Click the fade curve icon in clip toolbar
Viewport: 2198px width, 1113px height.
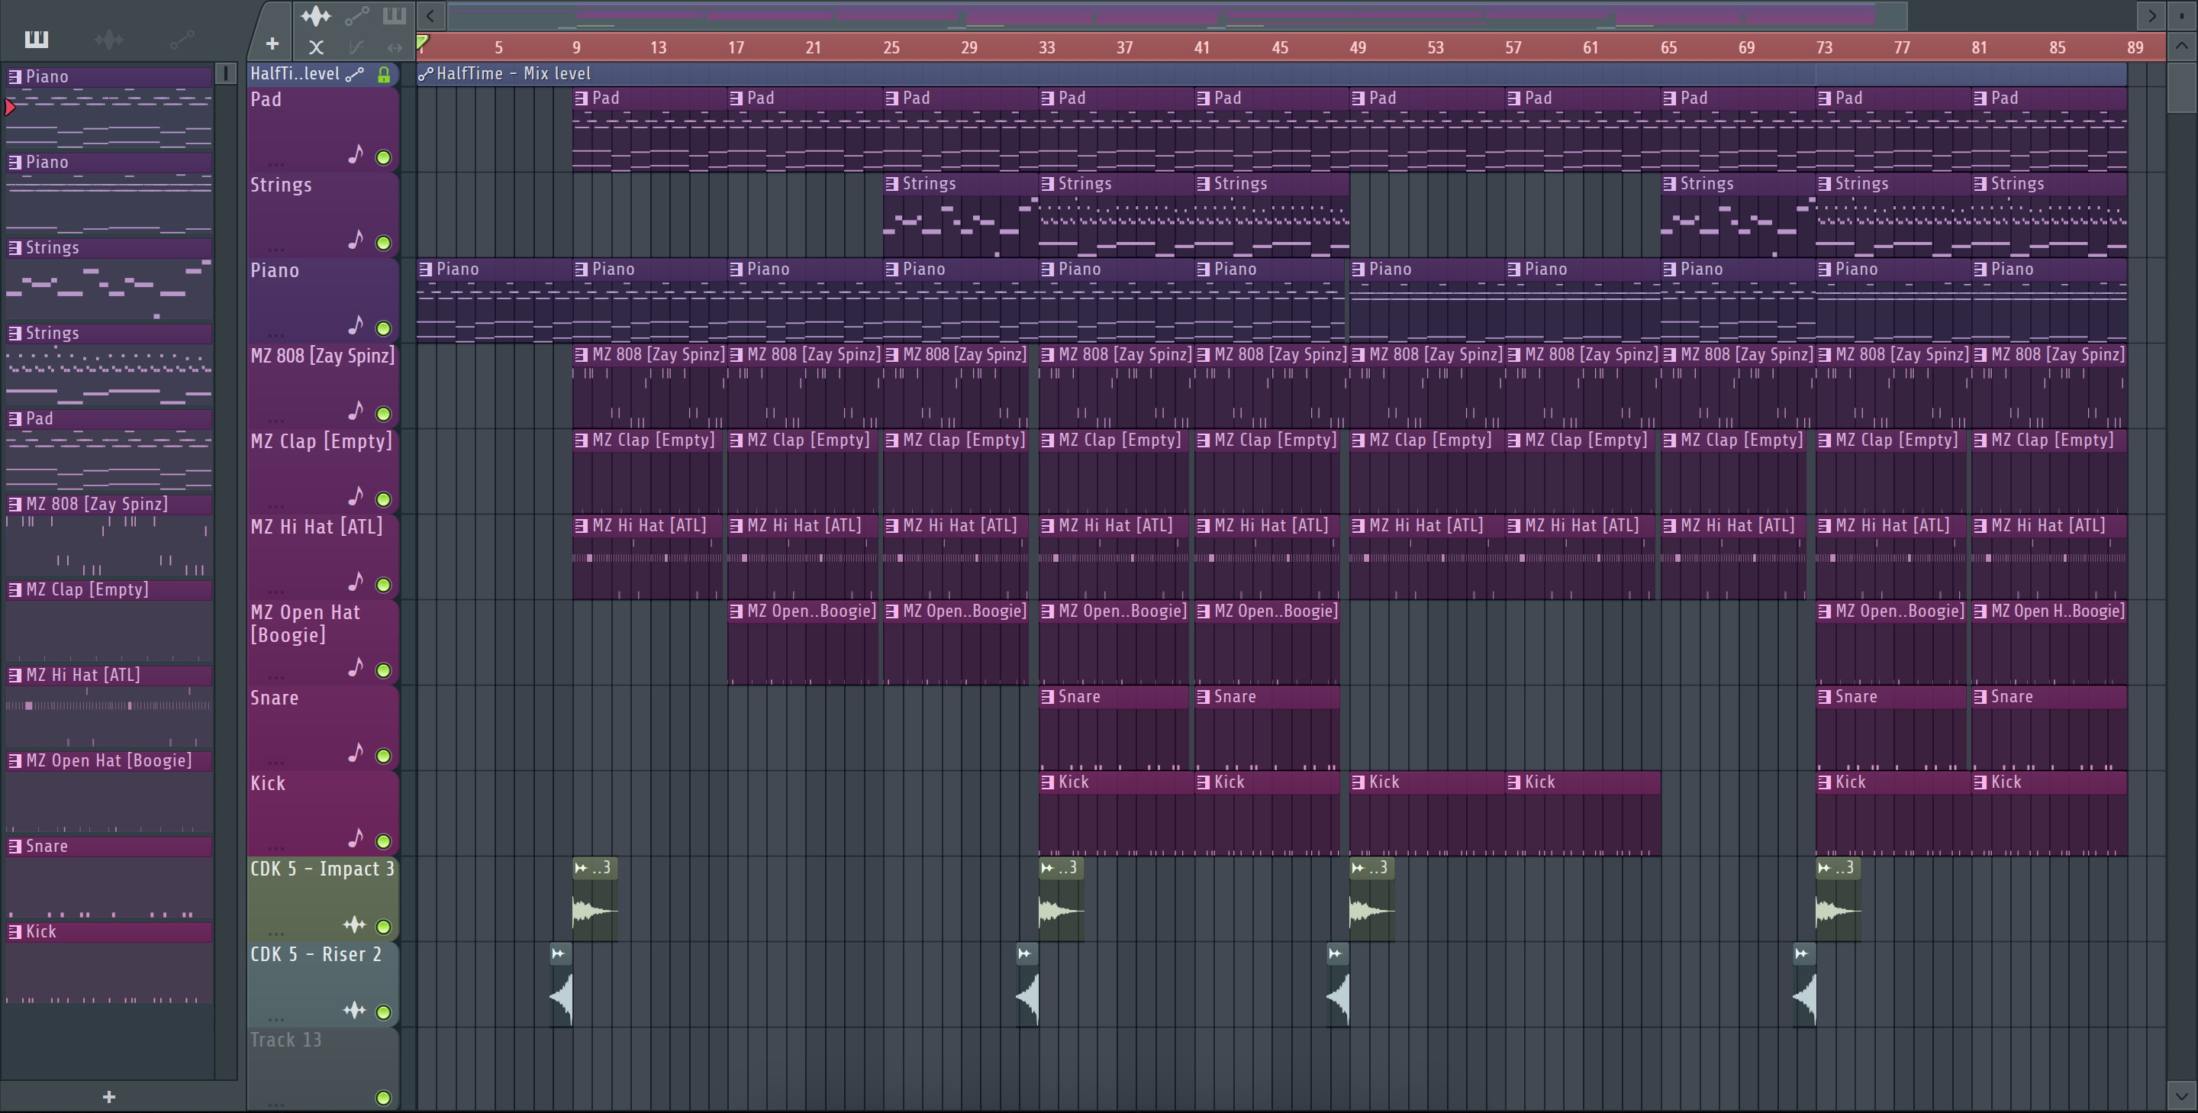click(x=356, y=48)
